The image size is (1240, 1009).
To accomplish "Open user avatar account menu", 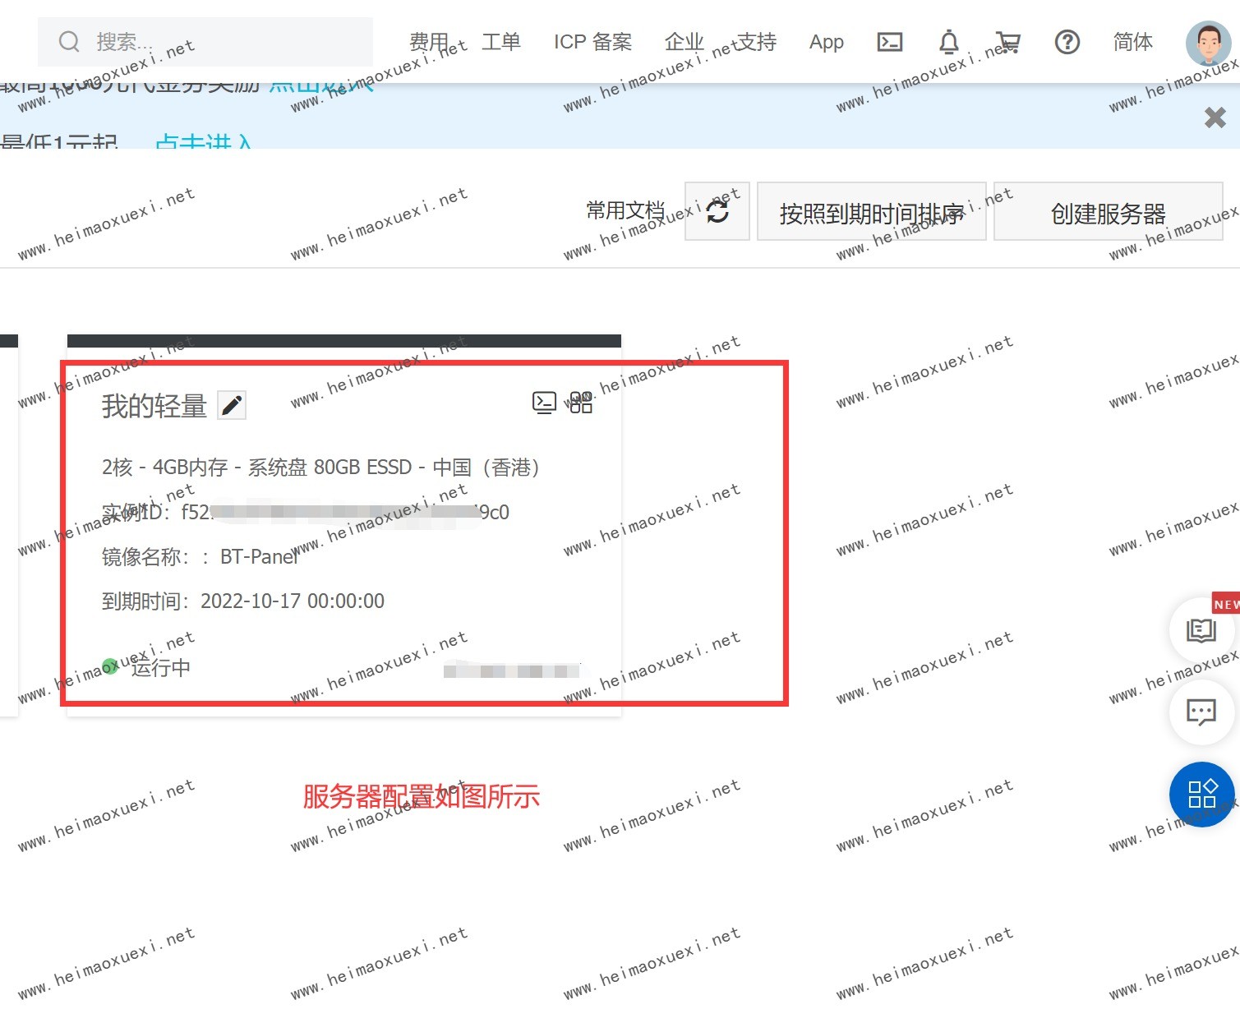I will (1208, 42).
